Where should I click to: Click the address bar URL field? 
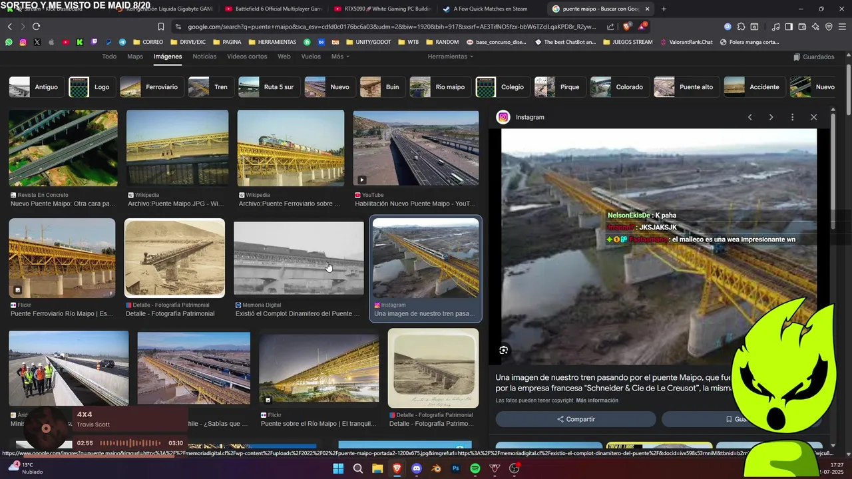click(391, 27)
